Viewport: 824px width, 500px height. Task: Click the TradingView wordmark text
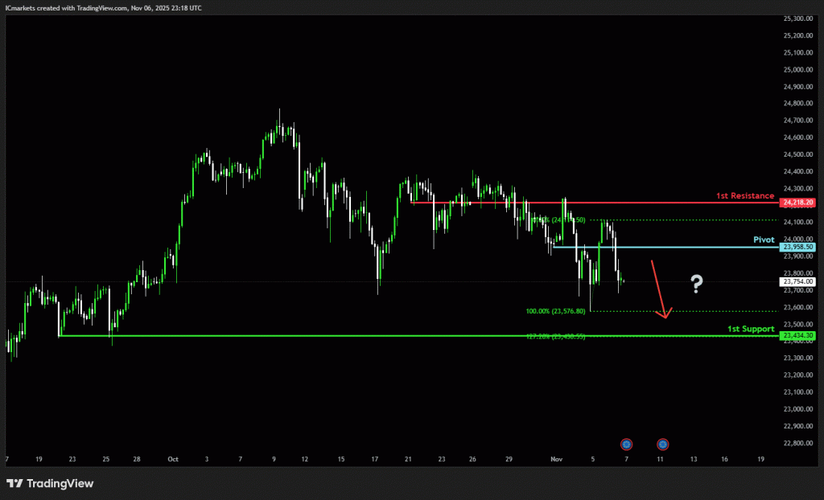click(x=60, y=483)
